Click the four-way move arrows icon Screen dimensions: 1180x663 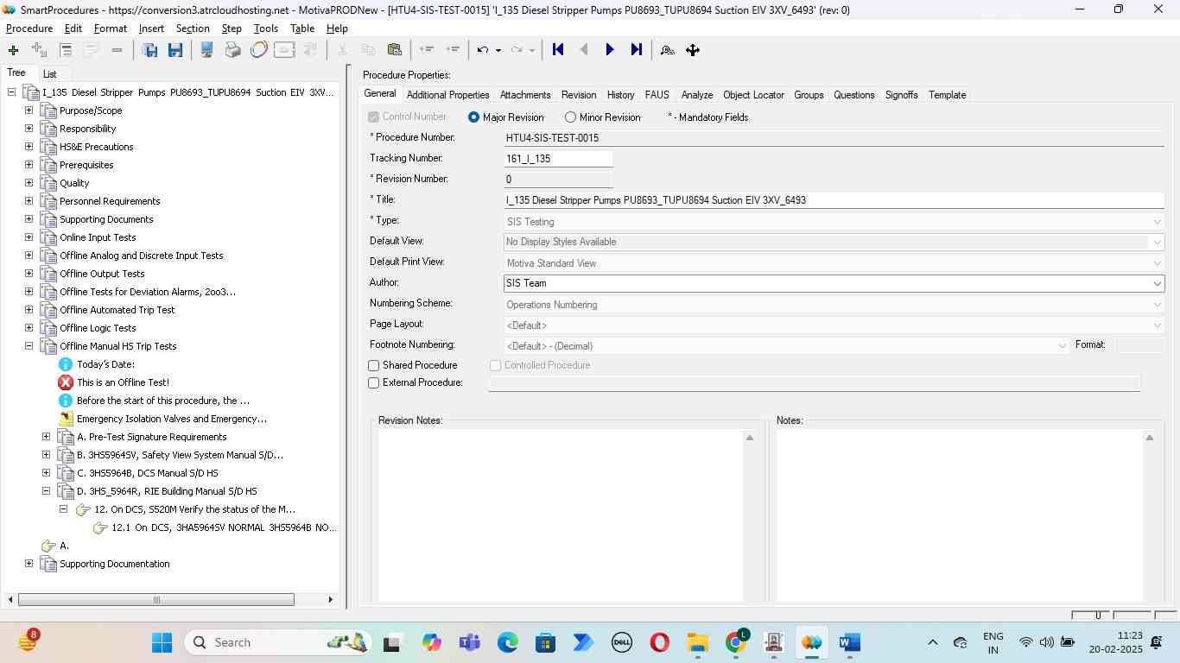click(x=693, y=50)
